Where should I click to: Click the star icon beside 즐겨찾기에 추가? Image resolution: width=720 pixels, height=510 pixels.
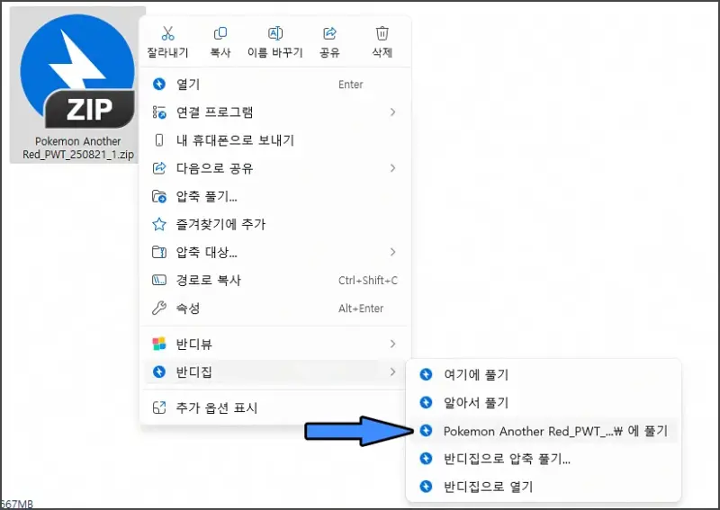tap(159, 225)
